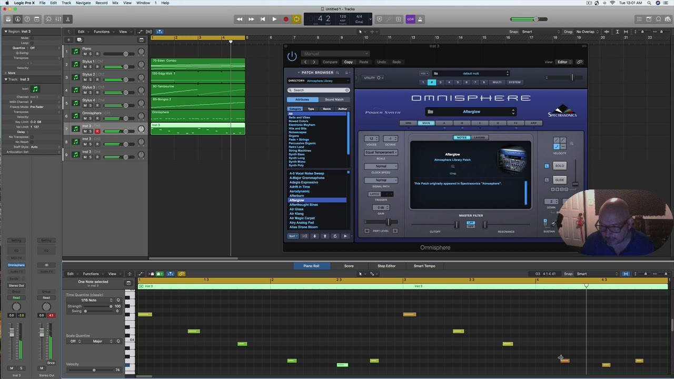Open the Library panel icon in control bar
The width and height of the screenshot is (674, 379).
click(8, 19)
